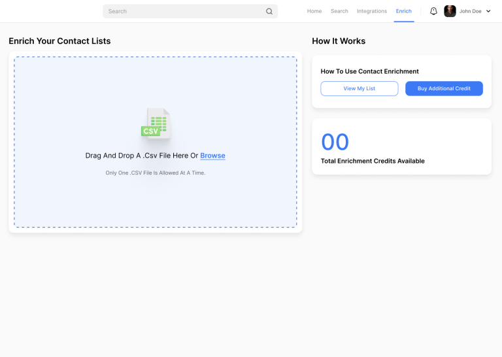Viewport: 502px width, 357px height.
Task: Click the View My List button
Action: [360, 88]
